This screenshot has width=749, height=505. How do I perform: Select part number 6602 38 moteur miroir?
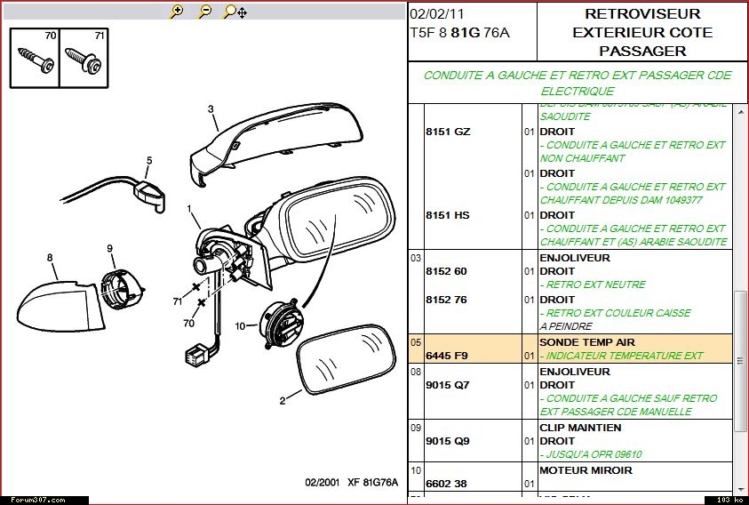pyautogui.click(x=447, y=484)
